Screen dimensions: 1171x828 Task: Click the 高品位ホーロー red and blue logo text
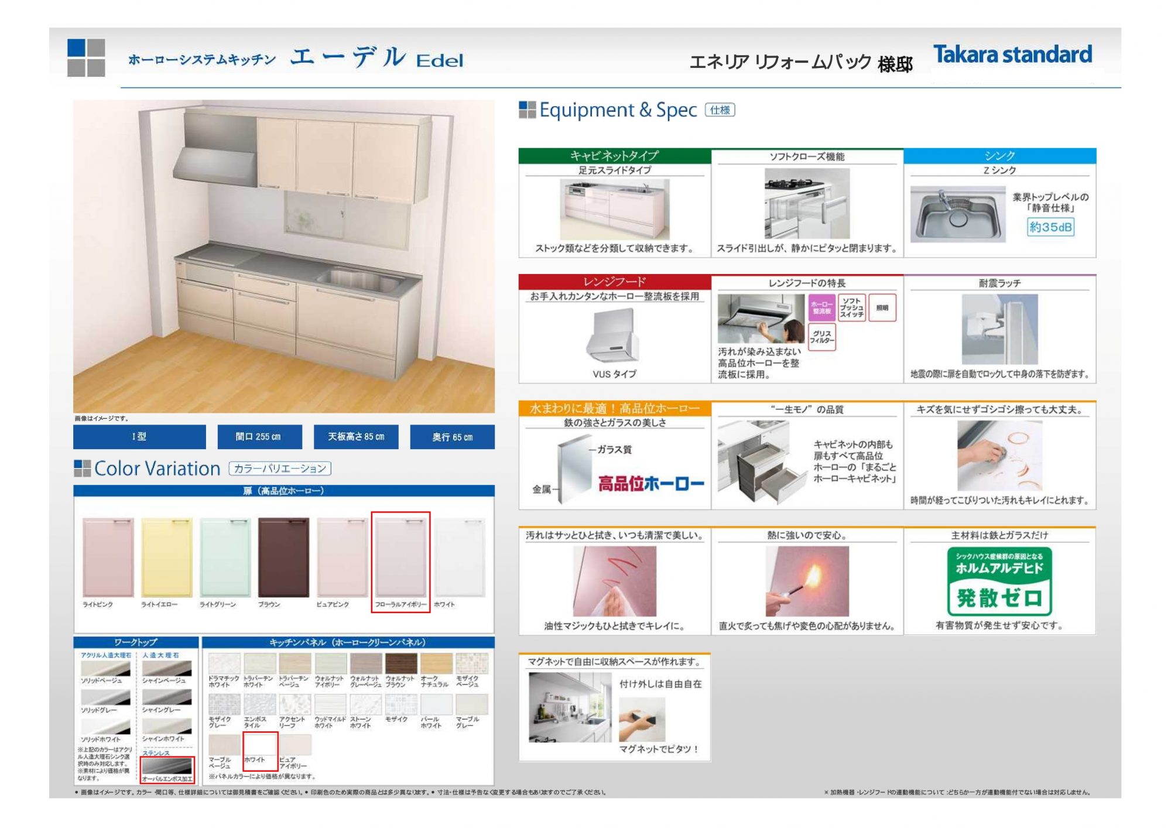pos(650,484)
